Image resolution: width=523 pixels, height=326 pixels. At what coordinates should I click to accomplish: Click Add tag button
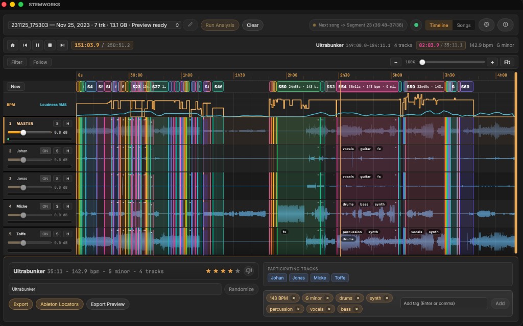point(500,304)
